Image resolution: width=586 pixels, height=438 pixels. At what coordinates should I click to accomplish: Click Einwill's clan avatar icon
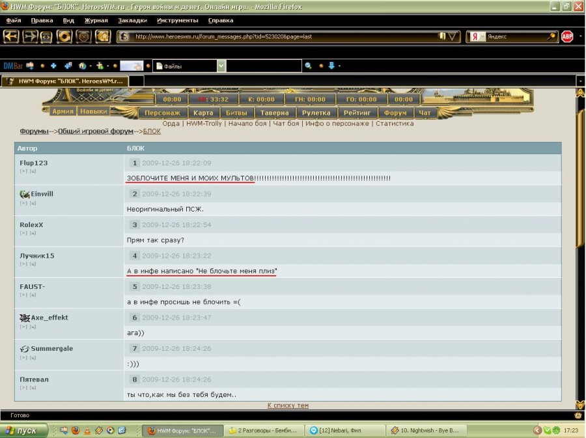click(25, 194)
